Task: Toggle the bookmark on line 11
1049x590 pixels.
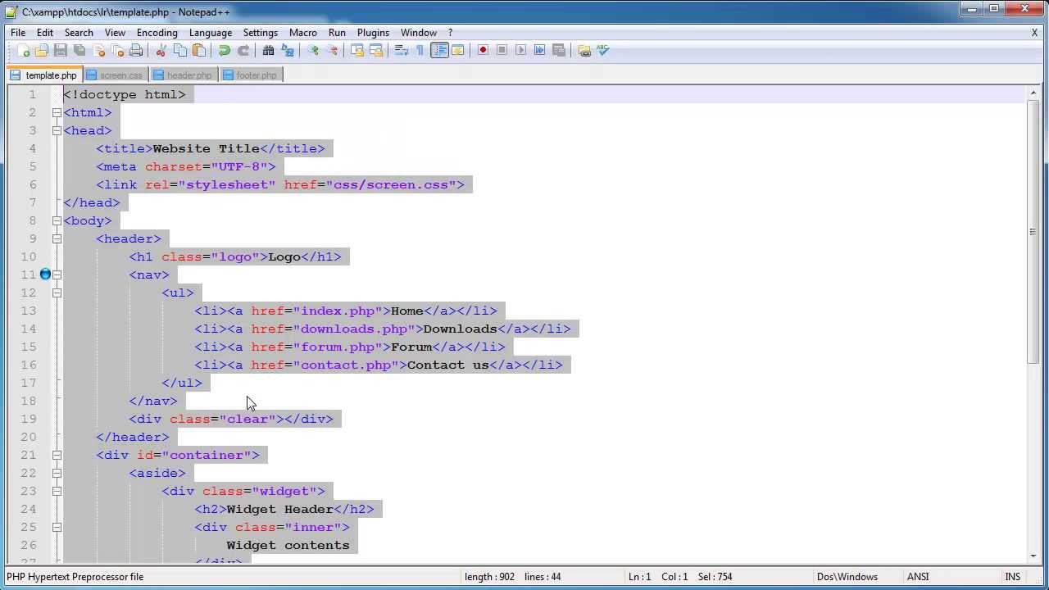Action: [x=45, y=275]
